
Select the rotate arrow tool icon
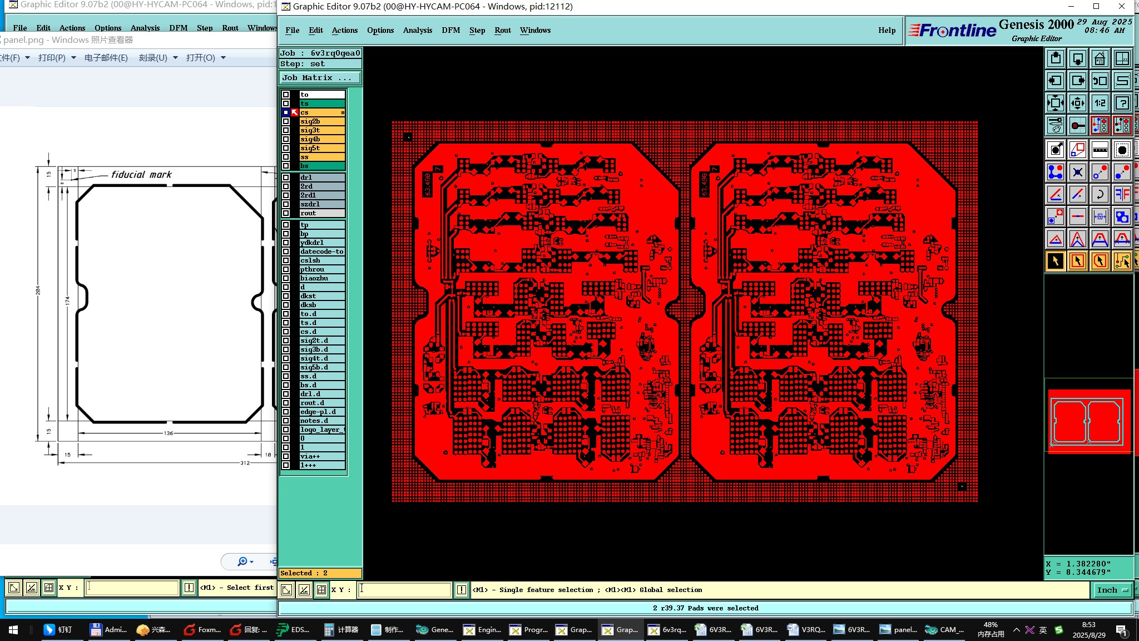(x=1100, y=194)
